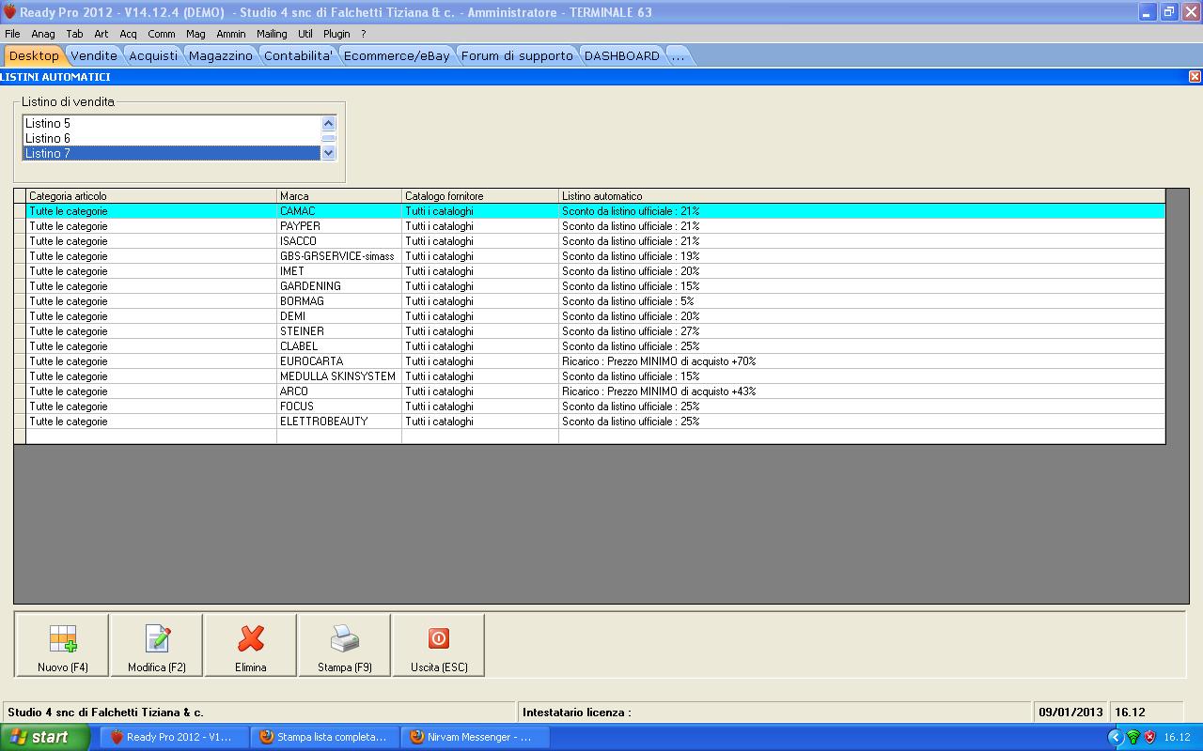
Task: Click the tray expand arrow icon
Action: pyautogui.click(x=1116, y=737)
